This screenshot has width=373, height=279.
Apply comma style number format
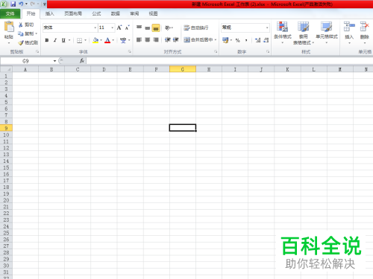[x=246, y=40]
